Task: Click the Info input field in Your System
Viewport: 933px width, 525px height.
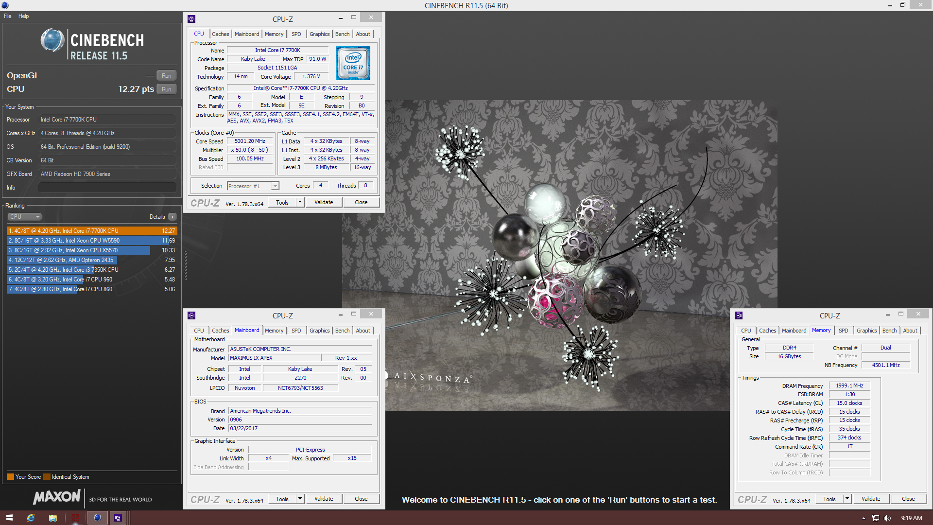Action: pyautogui.click(x=107, y=188)
